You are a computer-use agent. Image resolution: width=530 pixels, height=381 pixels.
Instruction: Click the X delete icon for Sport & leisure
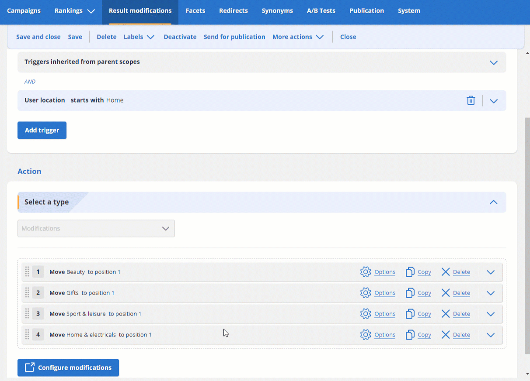[446, 314]
